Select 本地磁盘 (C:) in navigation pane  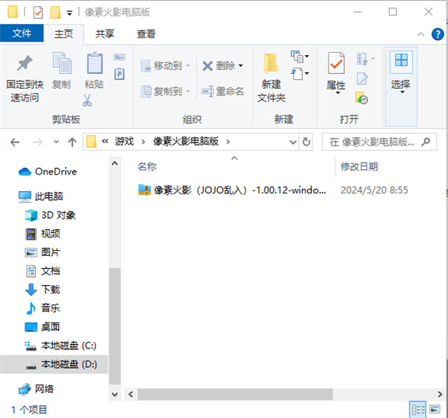point(68,346)
